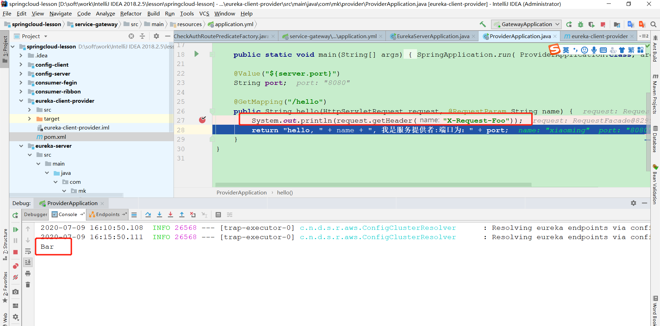Click the View Breakpoints icon
This screenshot has width=660, height=326.
[x=15, y=266]
